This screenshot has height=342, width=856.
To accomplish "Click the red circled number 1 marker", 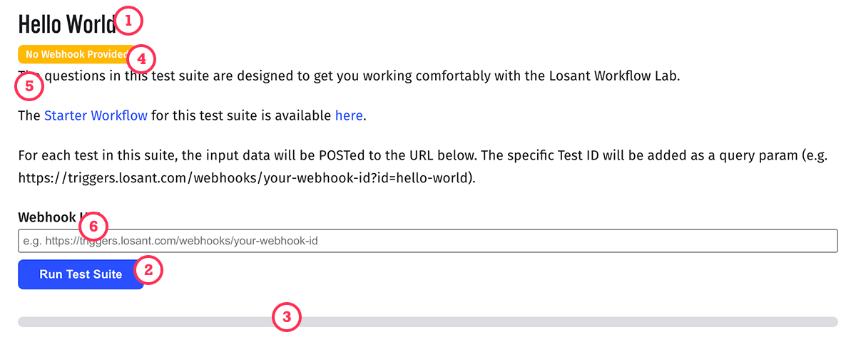I will (x=128, y=21).
